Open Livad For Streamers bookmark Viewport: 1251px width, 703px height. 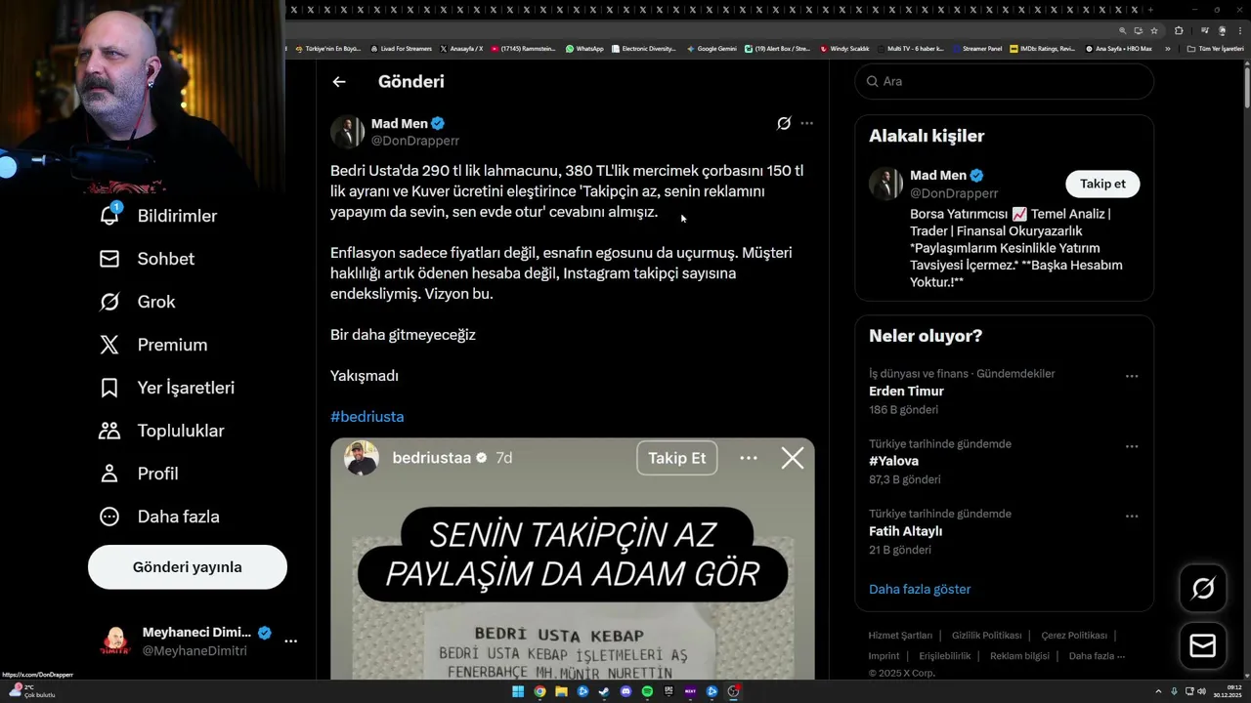pos(401,49)
